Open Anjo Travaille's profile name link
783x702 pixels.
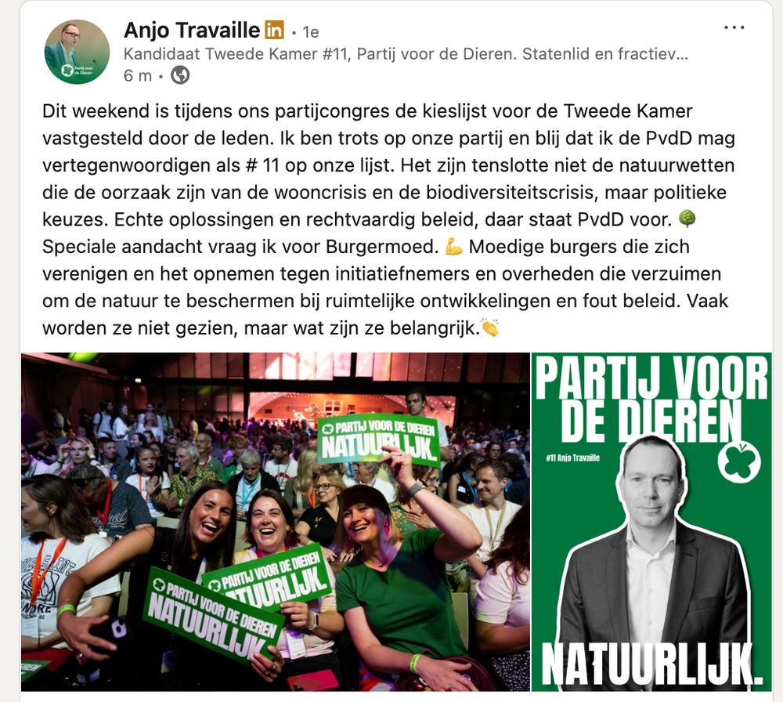click(192, 30)
